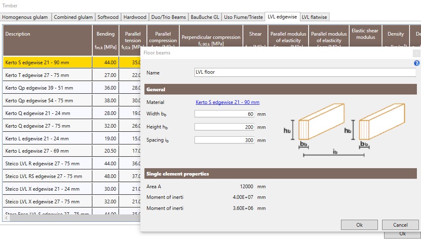421x241 pixels.
Task: Open the Softwood tab
Action: 108,17
